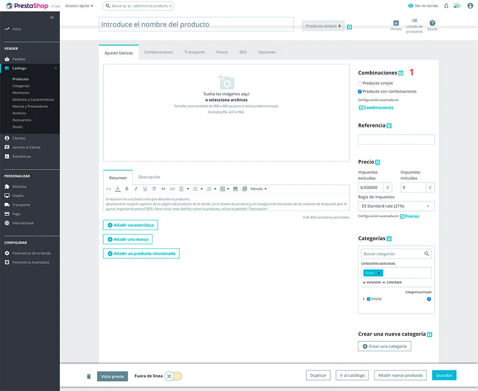Image resolution: width=478 pixels, height=391 pixels.
Task: Switch to the Combinaciones tab
Action: [x=159, y=52]
